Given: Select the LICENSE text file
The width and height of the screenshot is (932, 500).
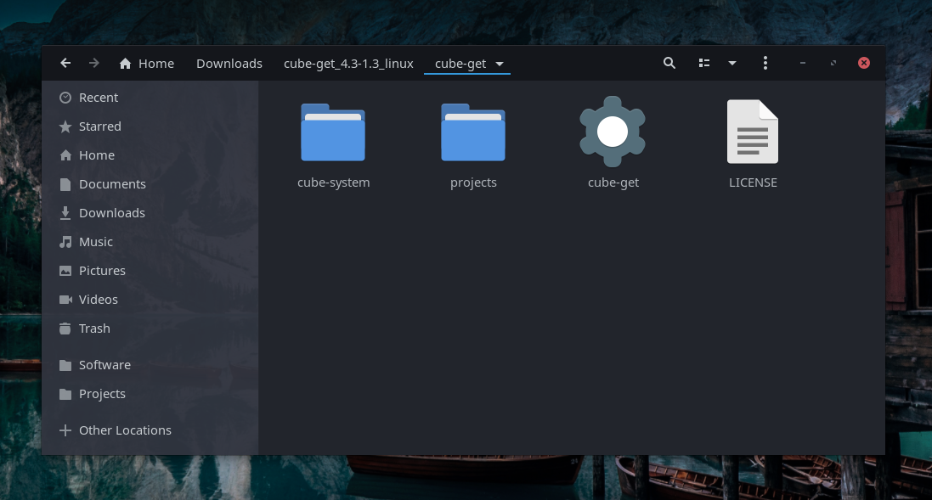Looking at the screenshot, I should pos(753,132).
